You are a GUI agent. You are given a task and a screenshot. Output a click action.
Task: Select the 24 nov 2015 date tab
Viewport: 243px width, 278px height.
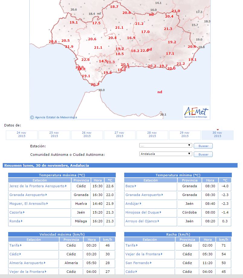[22, 135]
